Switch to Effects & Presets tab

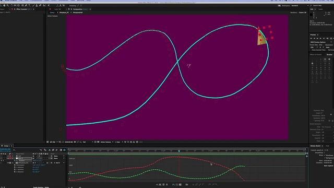(x=315, y=55)
